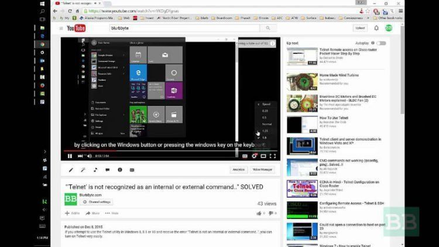This screenshot has height=247, width=439.
Task: Click the Autoplay info icon
Action: (373, 43)
